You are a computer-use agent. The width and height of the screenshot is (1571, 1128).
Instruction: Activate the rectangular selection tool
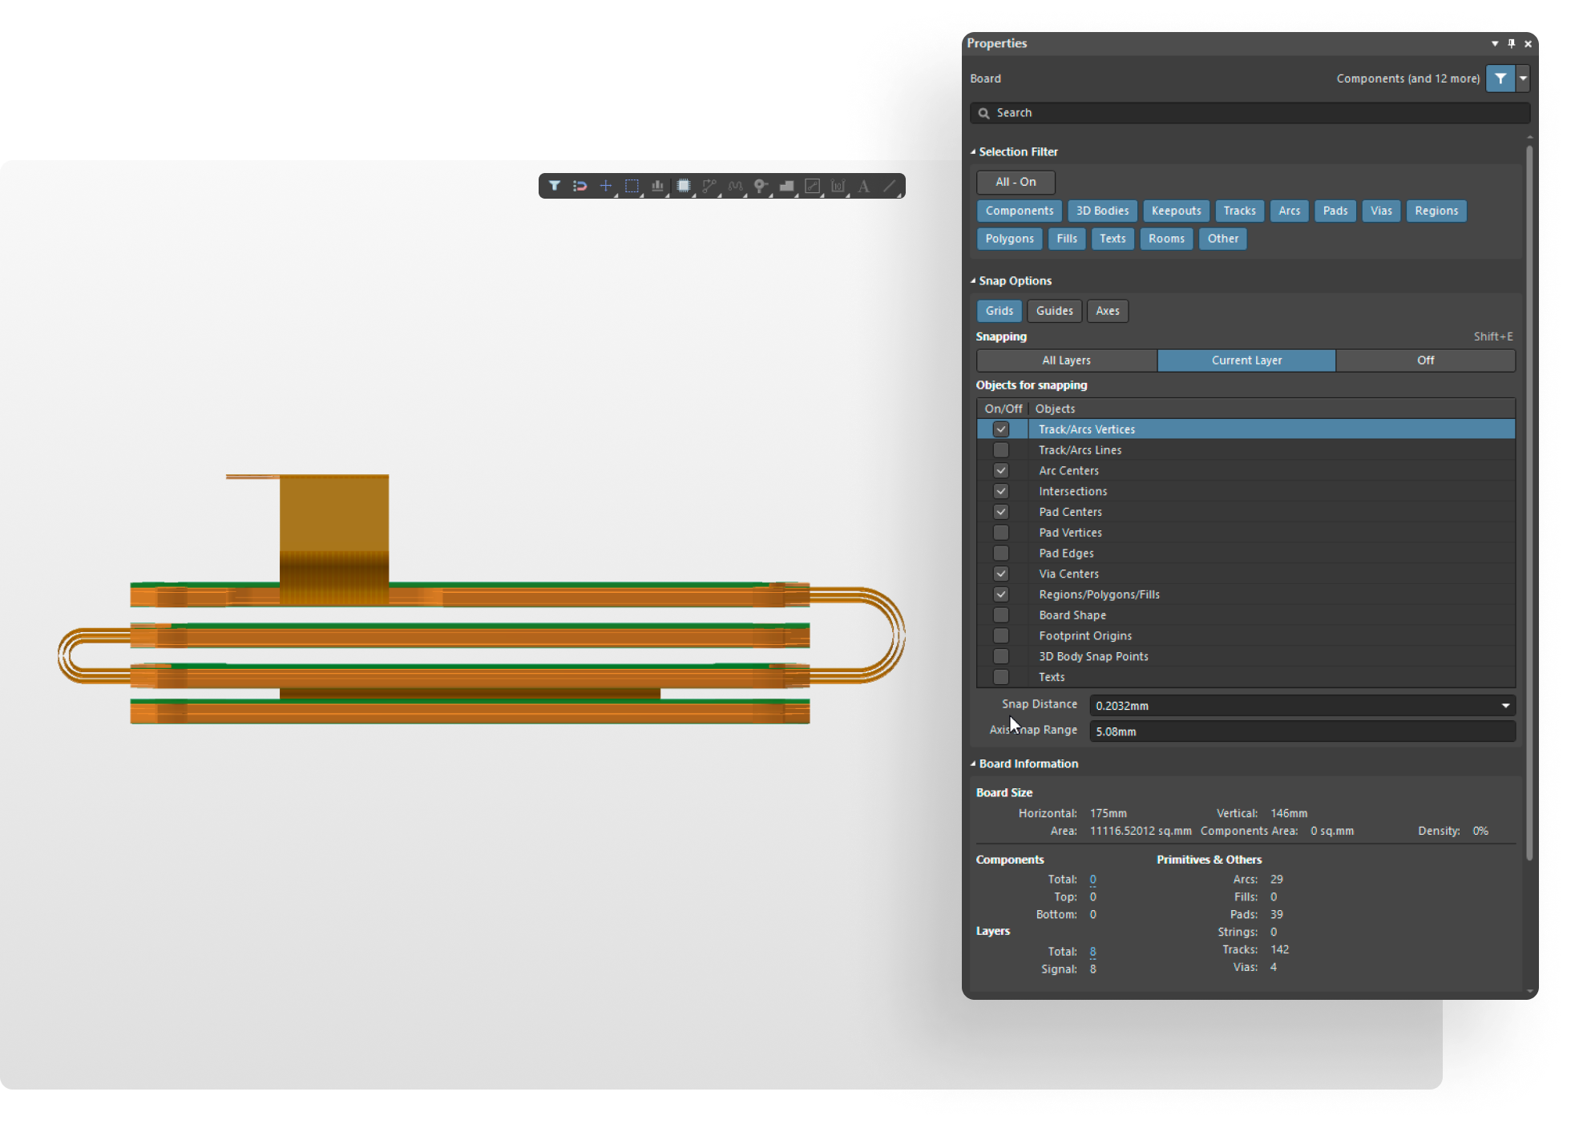632,186
